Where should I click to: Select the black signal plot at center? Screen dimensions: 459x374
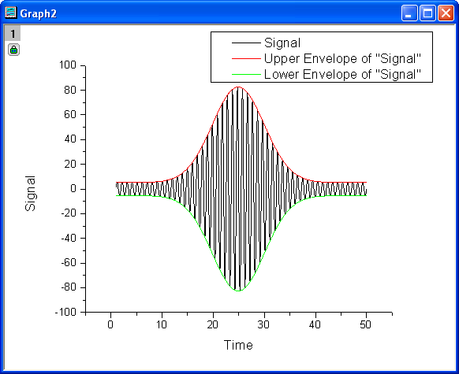pyautogui.click(x=239, y=189)
